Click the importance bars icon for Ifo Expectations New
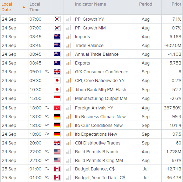 (69, 134)
